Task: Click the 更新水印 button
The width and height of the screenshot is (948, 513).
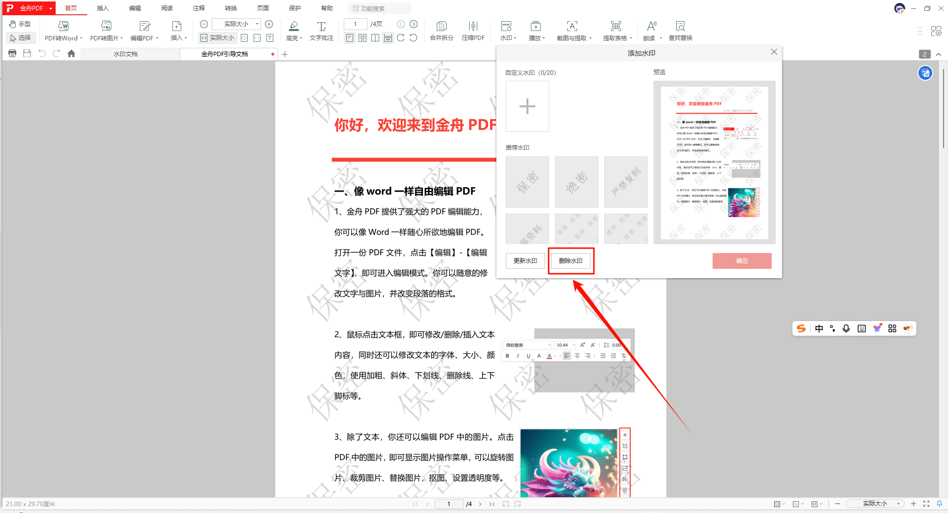Action: pyautogui.click(x=525, y=261)
